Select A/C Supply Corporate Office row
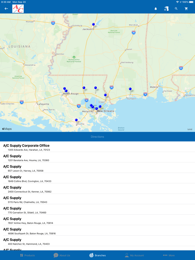Viewport: 195px width, 260px height. 97,147
